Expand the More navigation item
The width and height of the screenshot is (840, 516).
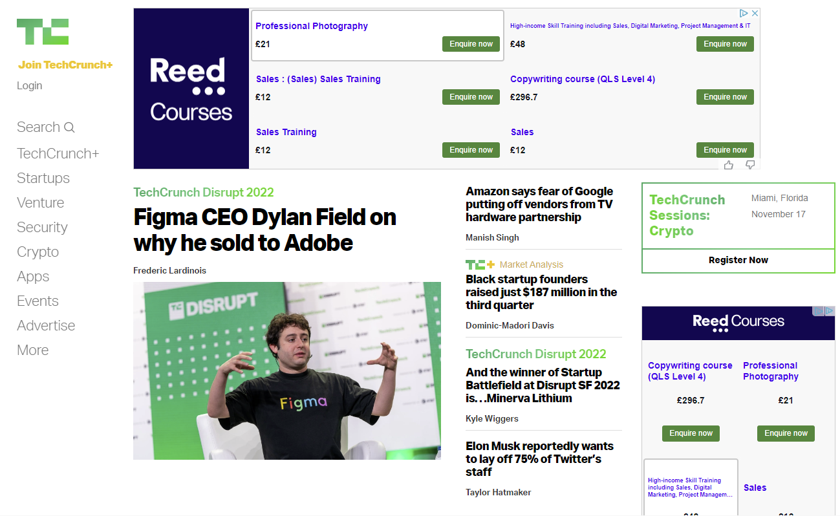33,350
